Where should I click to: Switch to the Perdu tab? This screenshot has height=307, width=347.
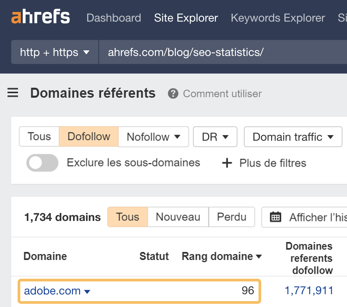click(231, 217)
